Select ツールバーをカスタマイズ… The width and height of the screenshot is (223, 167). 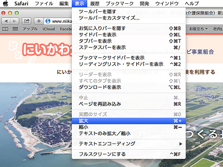(x=129, y=18)
